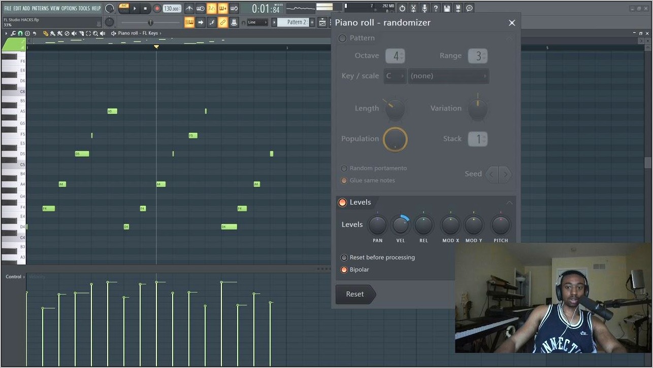This screenshot has width=653, height=368.
Task: Click the Seed previous arrow
Action: [x=492, y=174]
